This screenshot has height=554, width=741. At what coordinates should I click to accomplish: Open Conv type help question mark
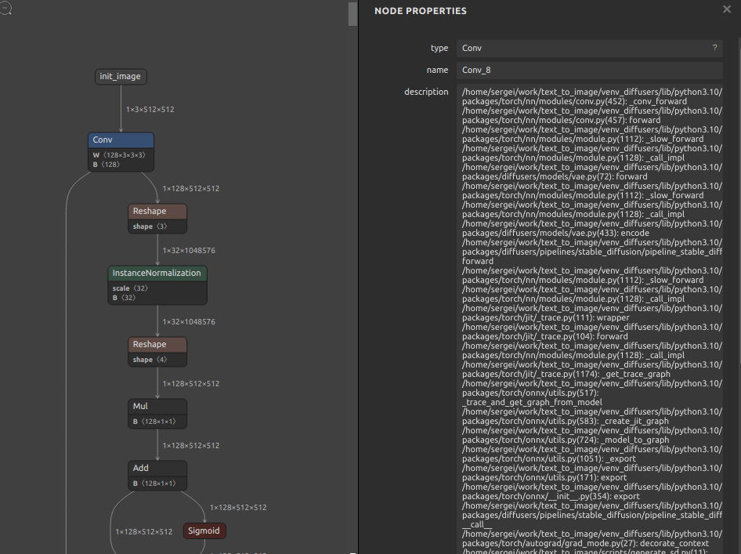pyautogui.click(x=714, y=48)
